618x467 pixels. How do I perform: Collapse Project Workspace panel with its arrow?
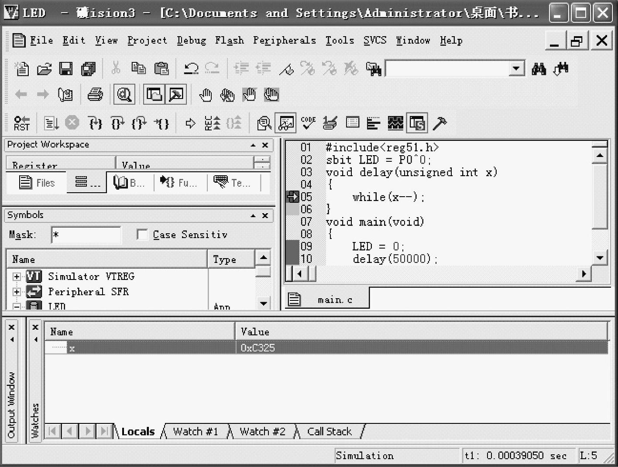tap(253, 145)
